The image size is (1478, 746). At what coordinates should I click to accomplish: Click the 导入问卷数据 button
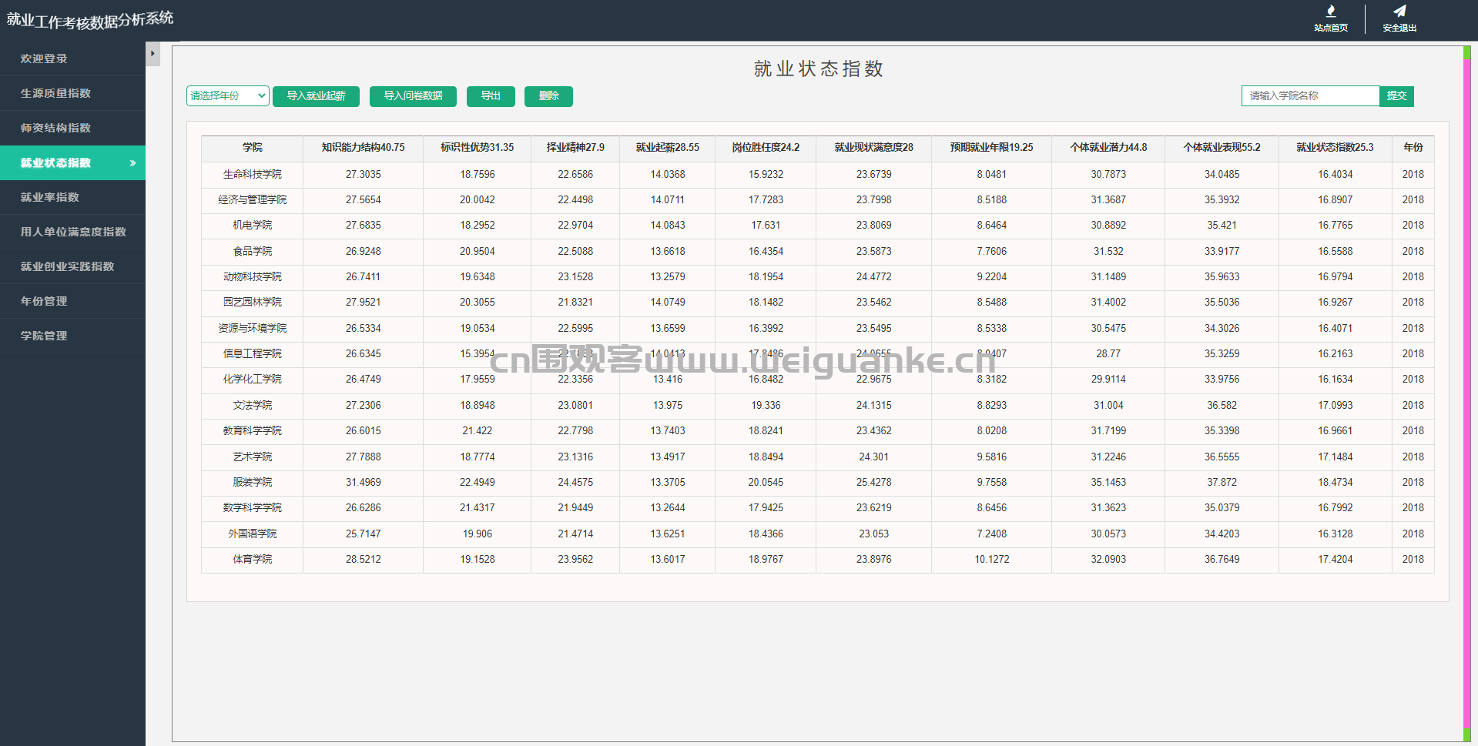pos(413,96)
